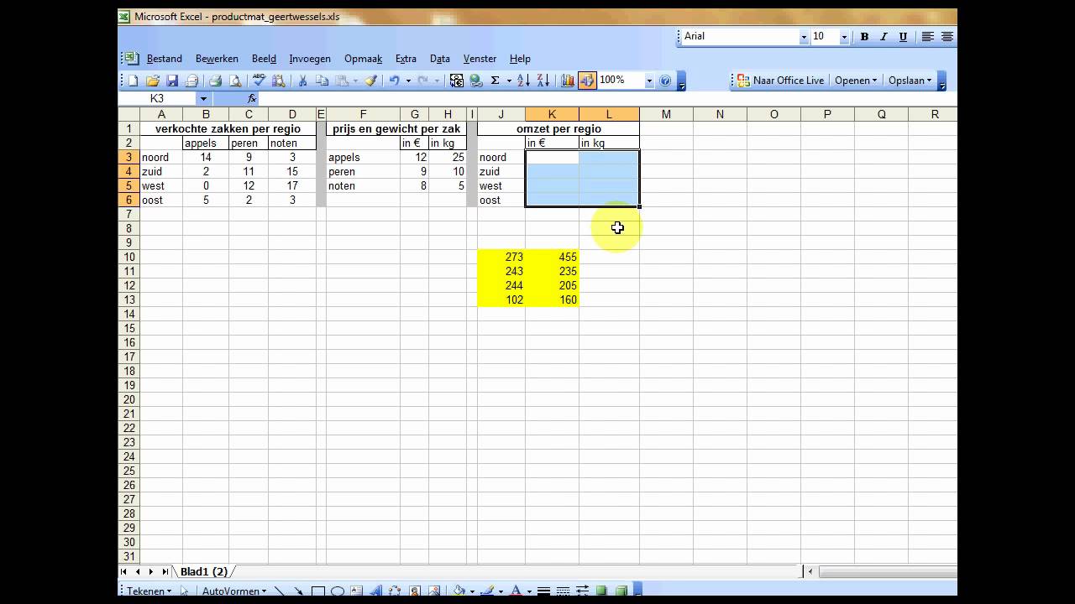Click the column K header
The image size is (1075, 604).
[552, 114]
